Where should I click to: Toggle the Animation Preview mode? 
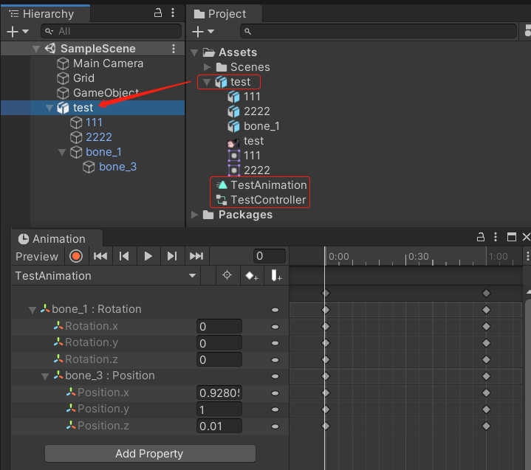pos(37,256)
